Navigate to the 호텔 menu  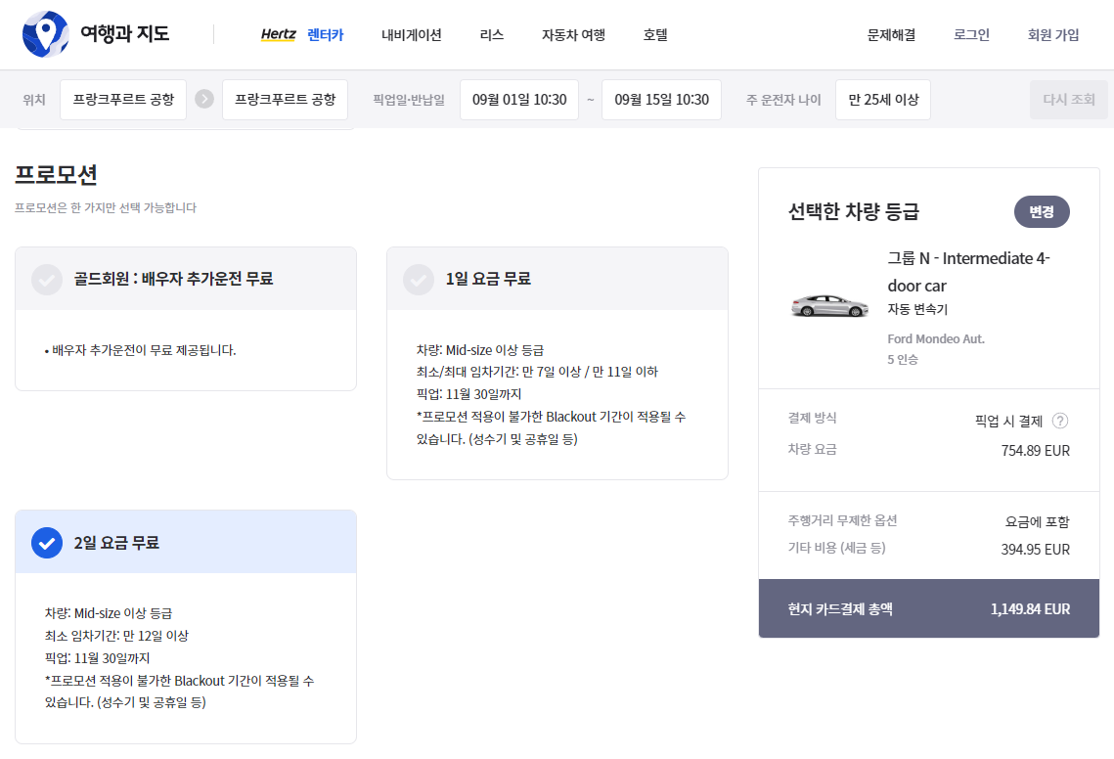(655, 35)
